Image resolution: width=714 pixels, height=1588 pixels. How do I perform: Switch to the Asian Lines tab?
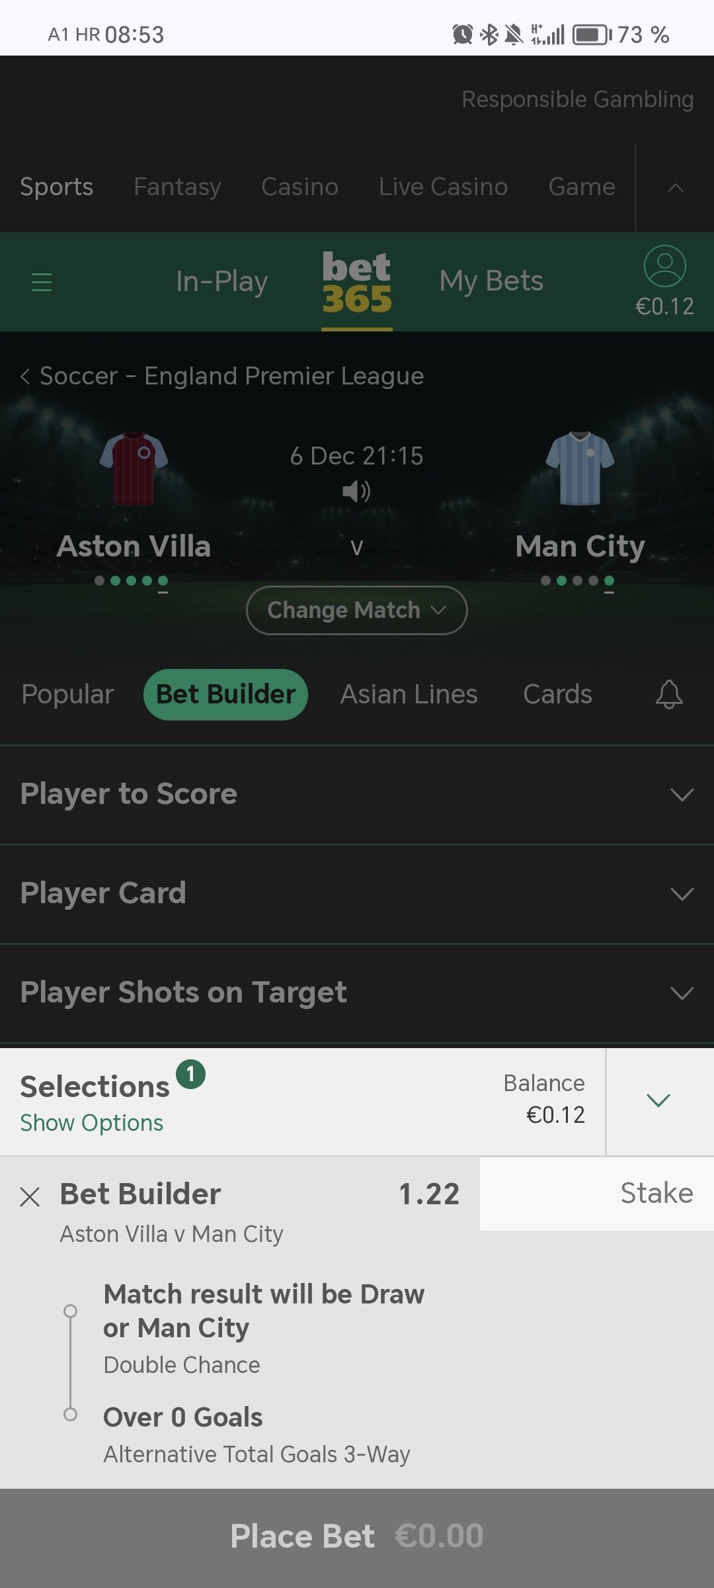pos(409,694)
